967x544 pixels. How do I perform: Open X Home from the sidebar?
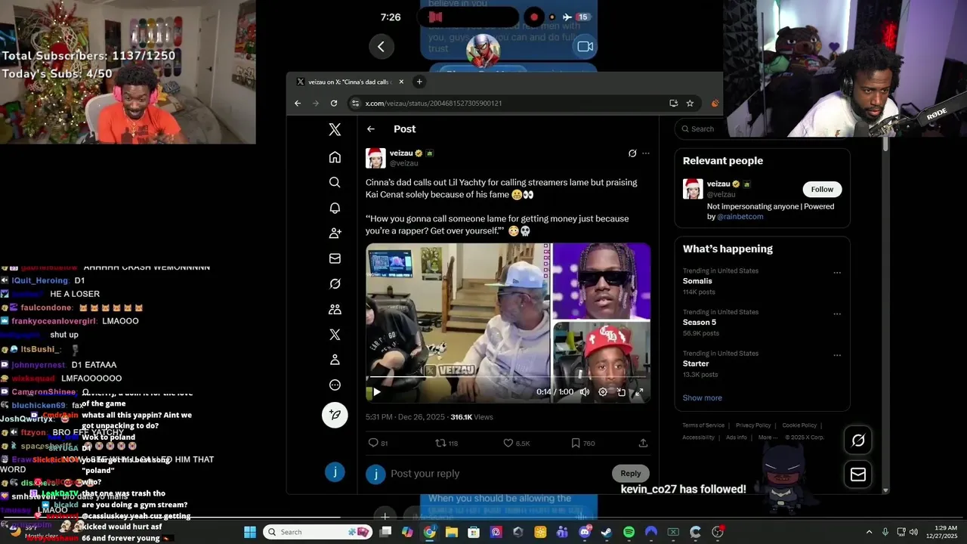(x=335, y=157)
